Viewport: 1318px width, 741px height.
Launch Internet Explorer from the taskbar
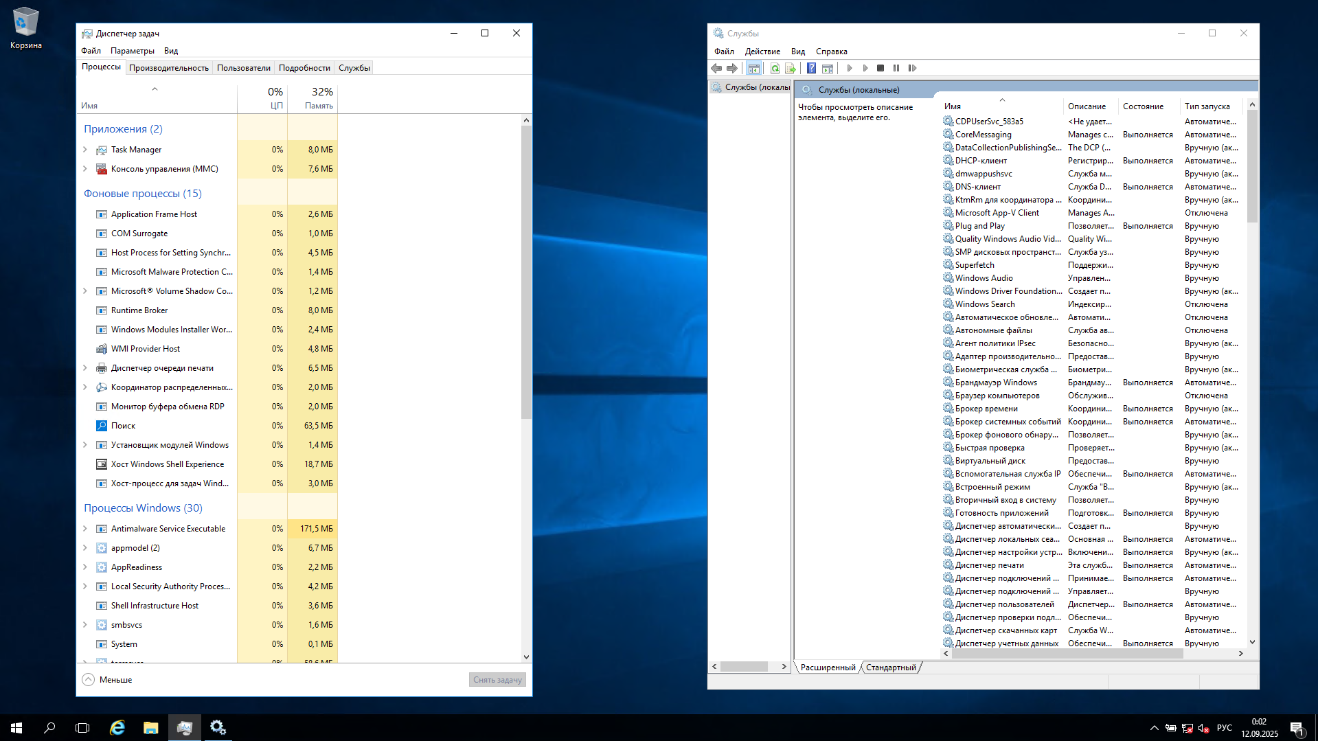point(117,727)
